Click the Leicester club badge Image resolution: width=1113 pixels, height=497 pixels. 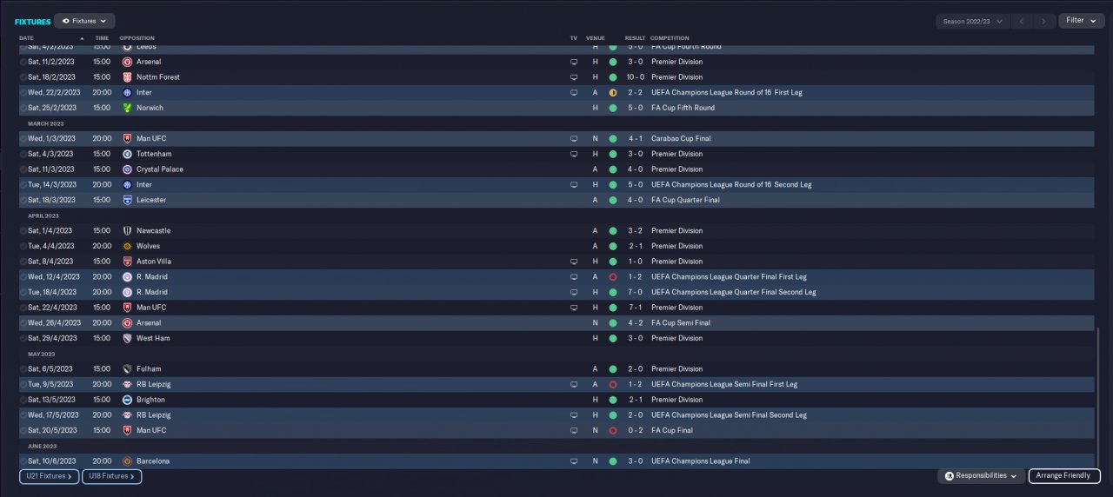pyautogui.click(x=127, y=200)
